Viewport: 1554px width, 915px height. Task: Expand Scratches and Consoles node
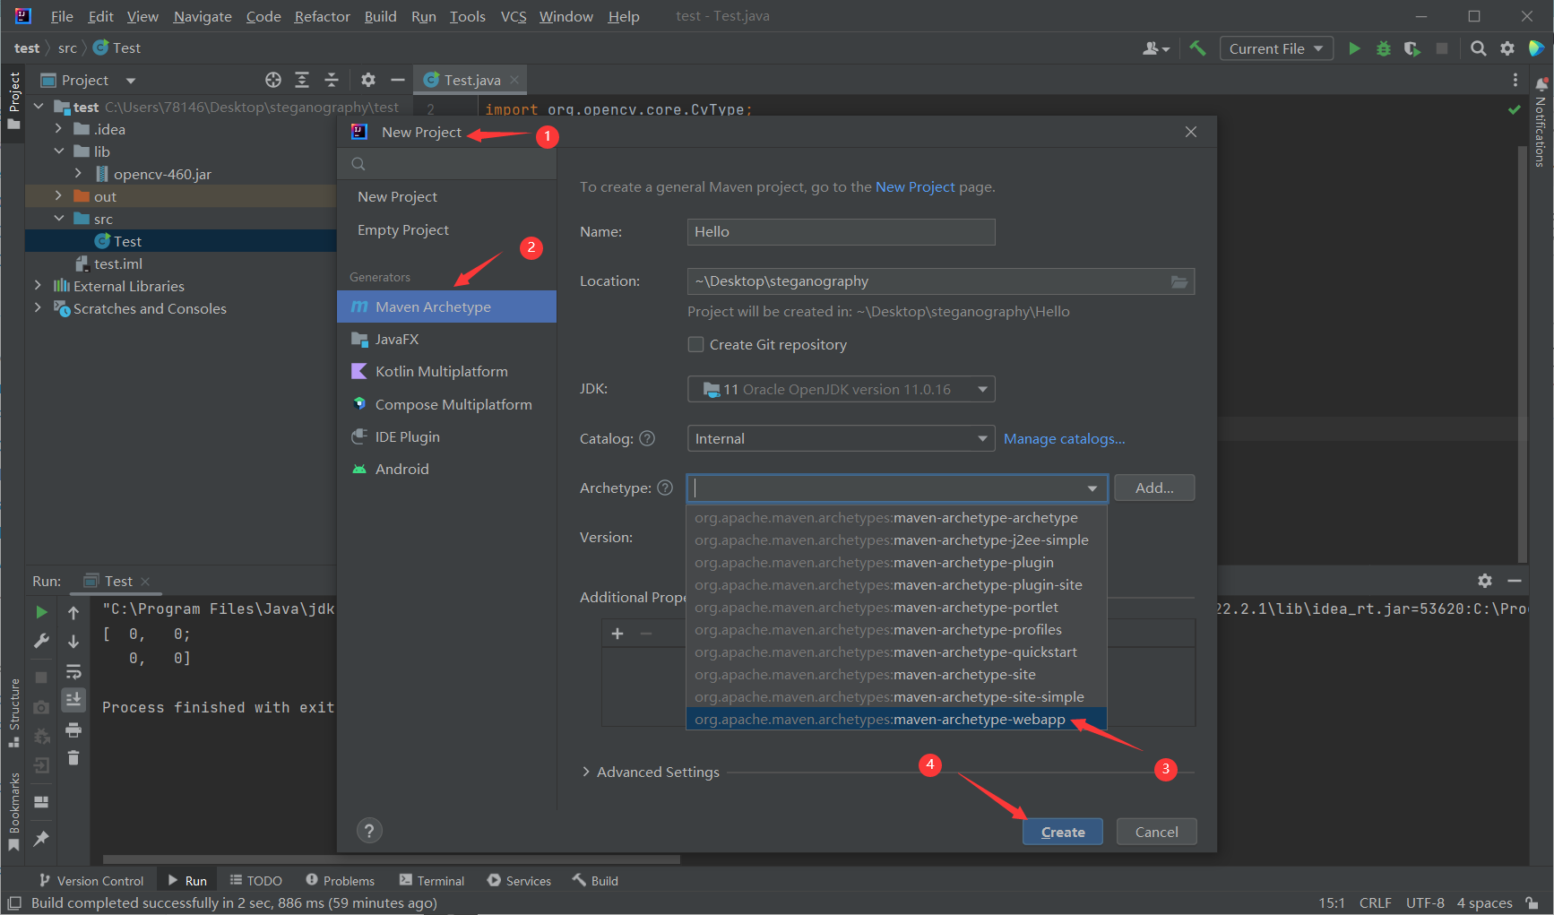pos(38,308)
